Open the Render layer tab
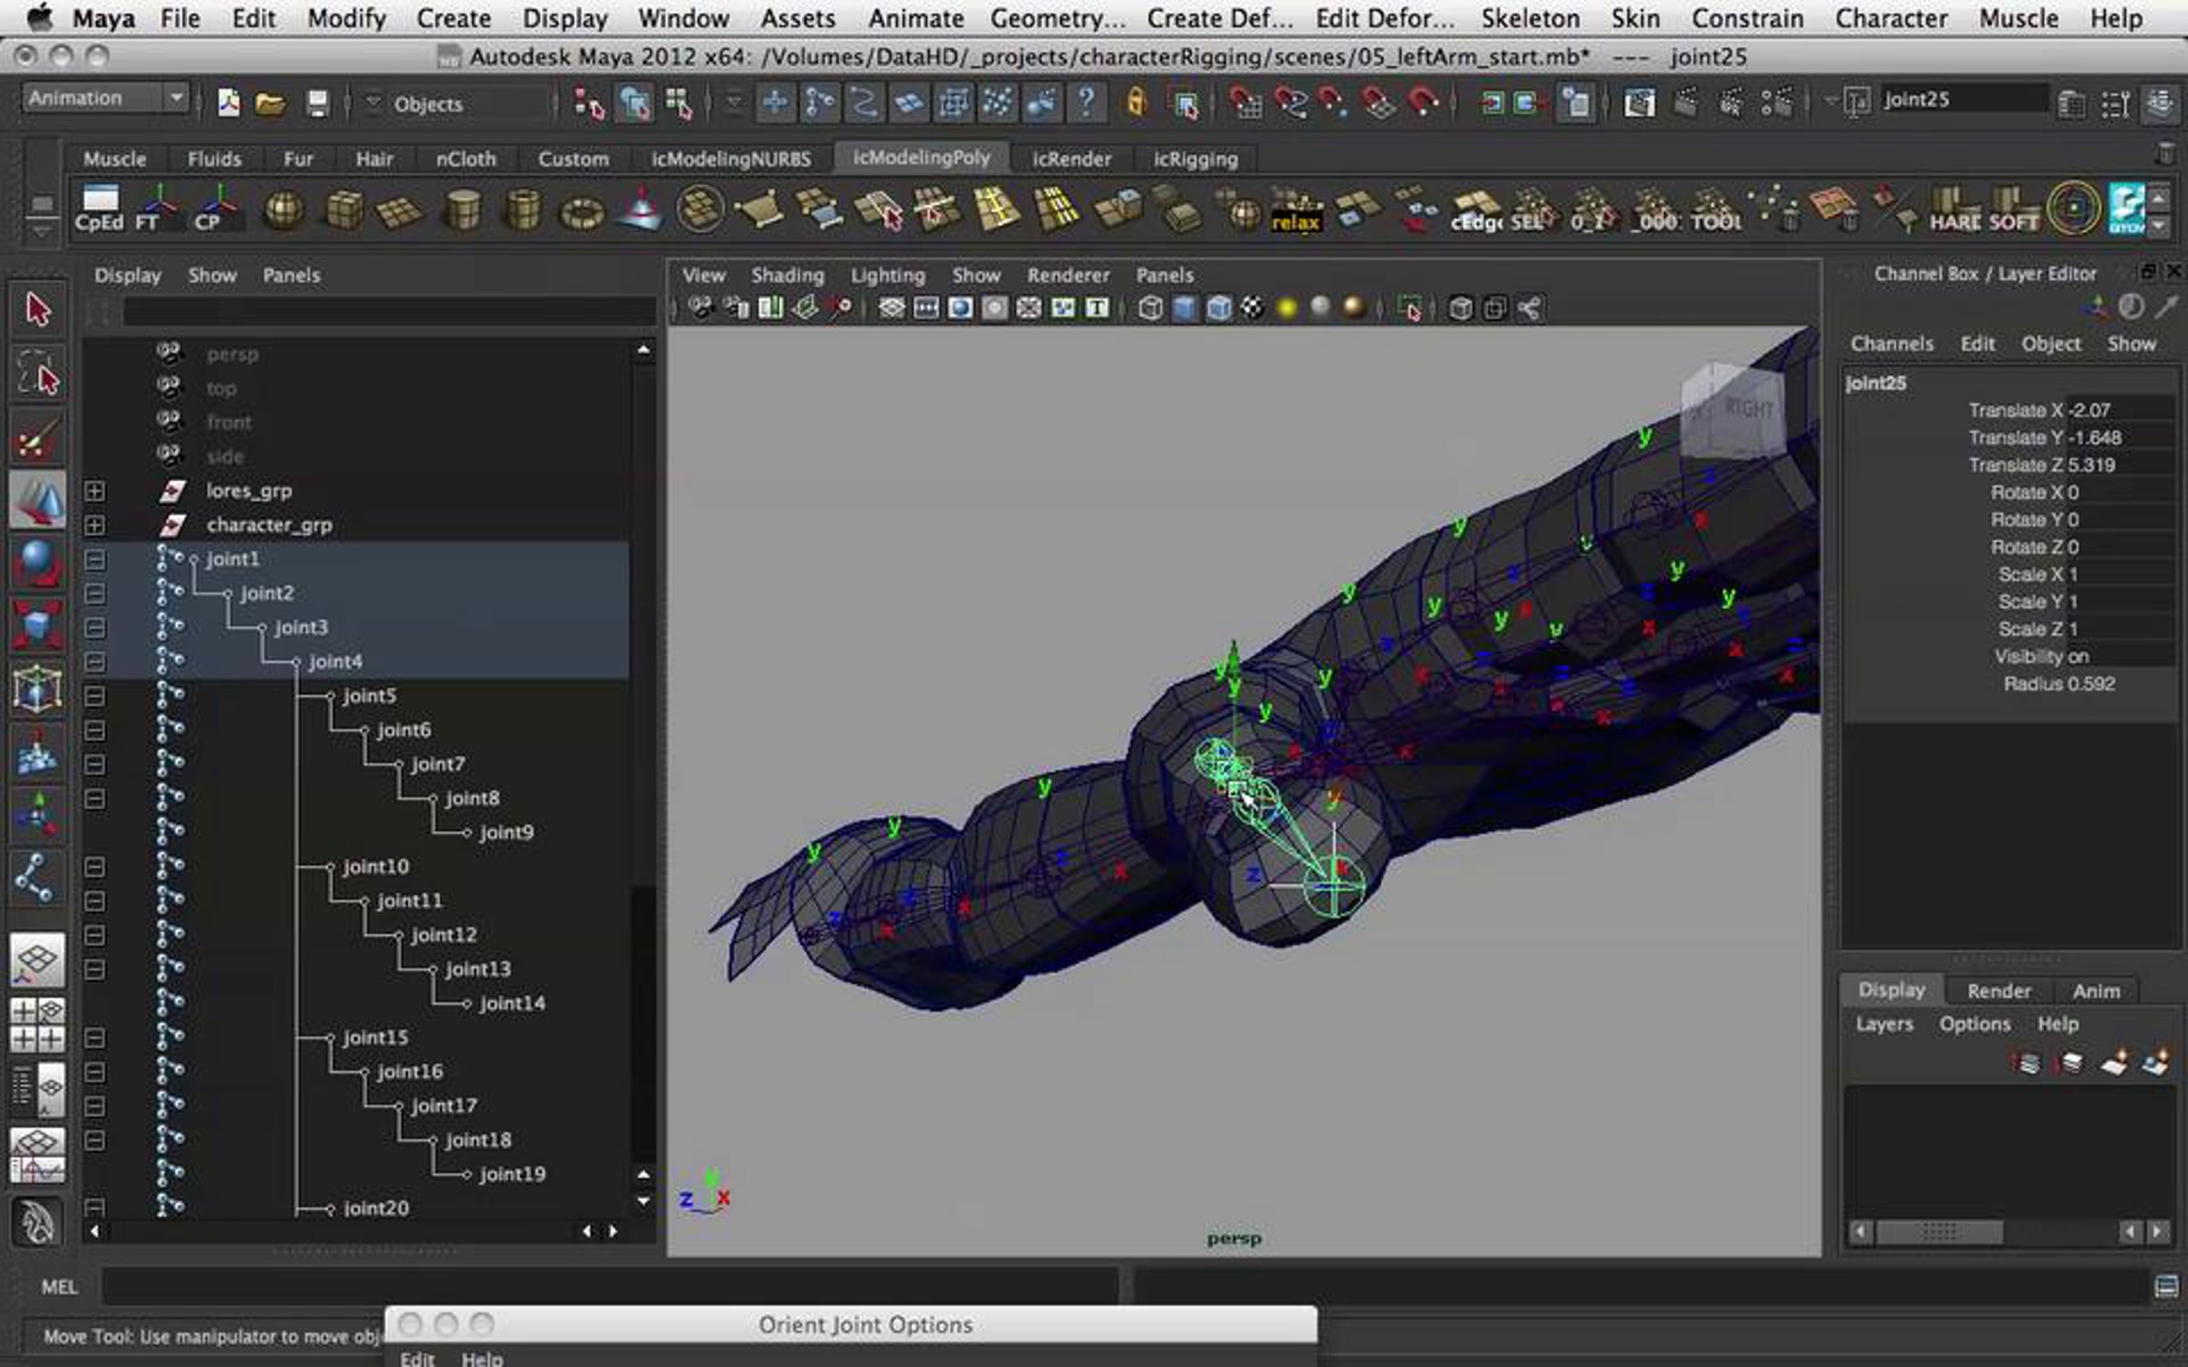Image resolution: width=2188 pixels, height=1367 pixels. (1997, 991)
